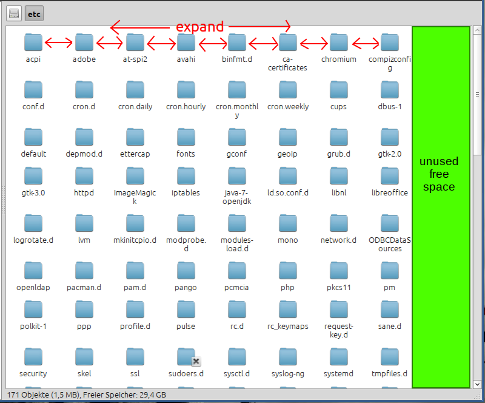Select the libreoffice folder icon
The width and height of the screenshot is (485, 403).
(x=390, y=176)
